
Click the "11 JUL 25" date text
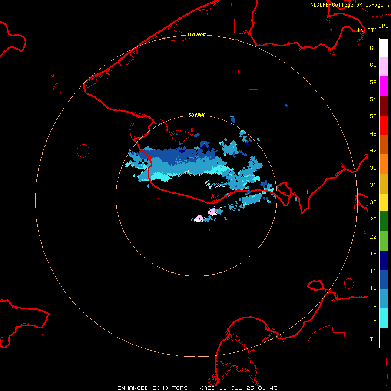coord(237,388)
